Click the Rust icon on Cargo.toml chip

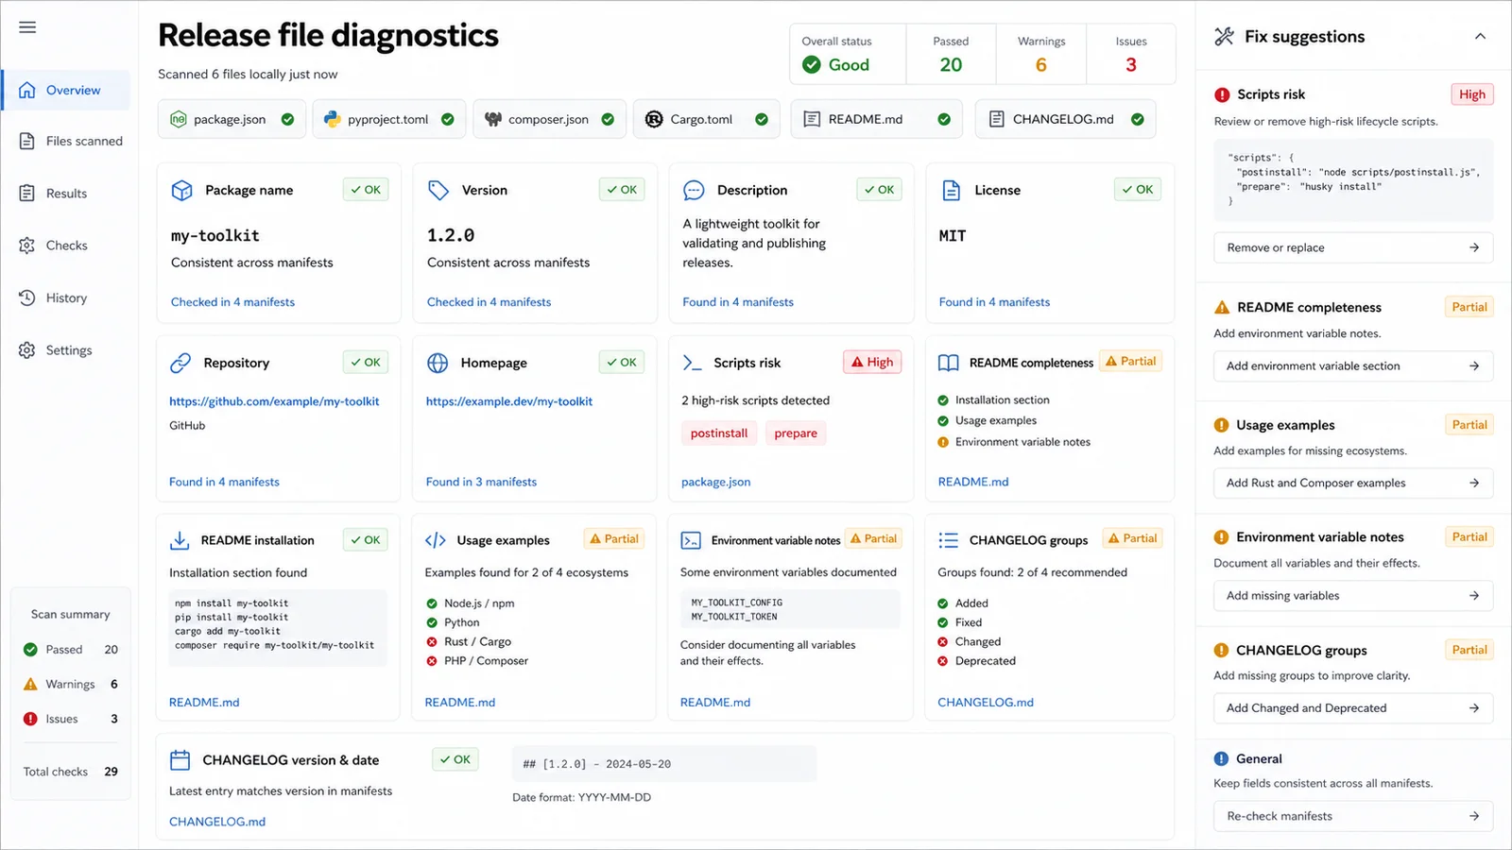pyautogui.click(x=654, y=119)
